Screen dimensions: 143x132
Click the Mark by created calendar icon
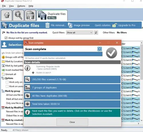(x=3, y=120)
